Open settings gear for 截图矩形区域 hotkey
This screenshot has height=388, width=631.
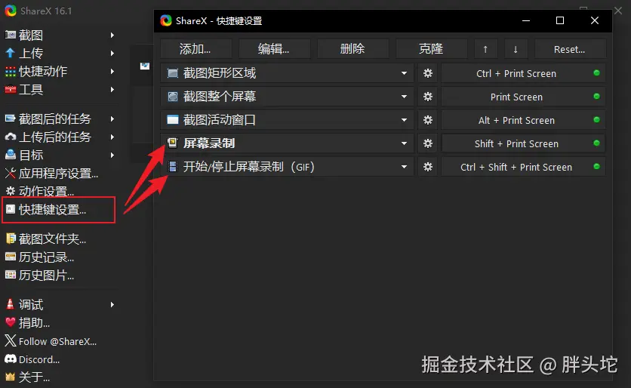(428, 73)
